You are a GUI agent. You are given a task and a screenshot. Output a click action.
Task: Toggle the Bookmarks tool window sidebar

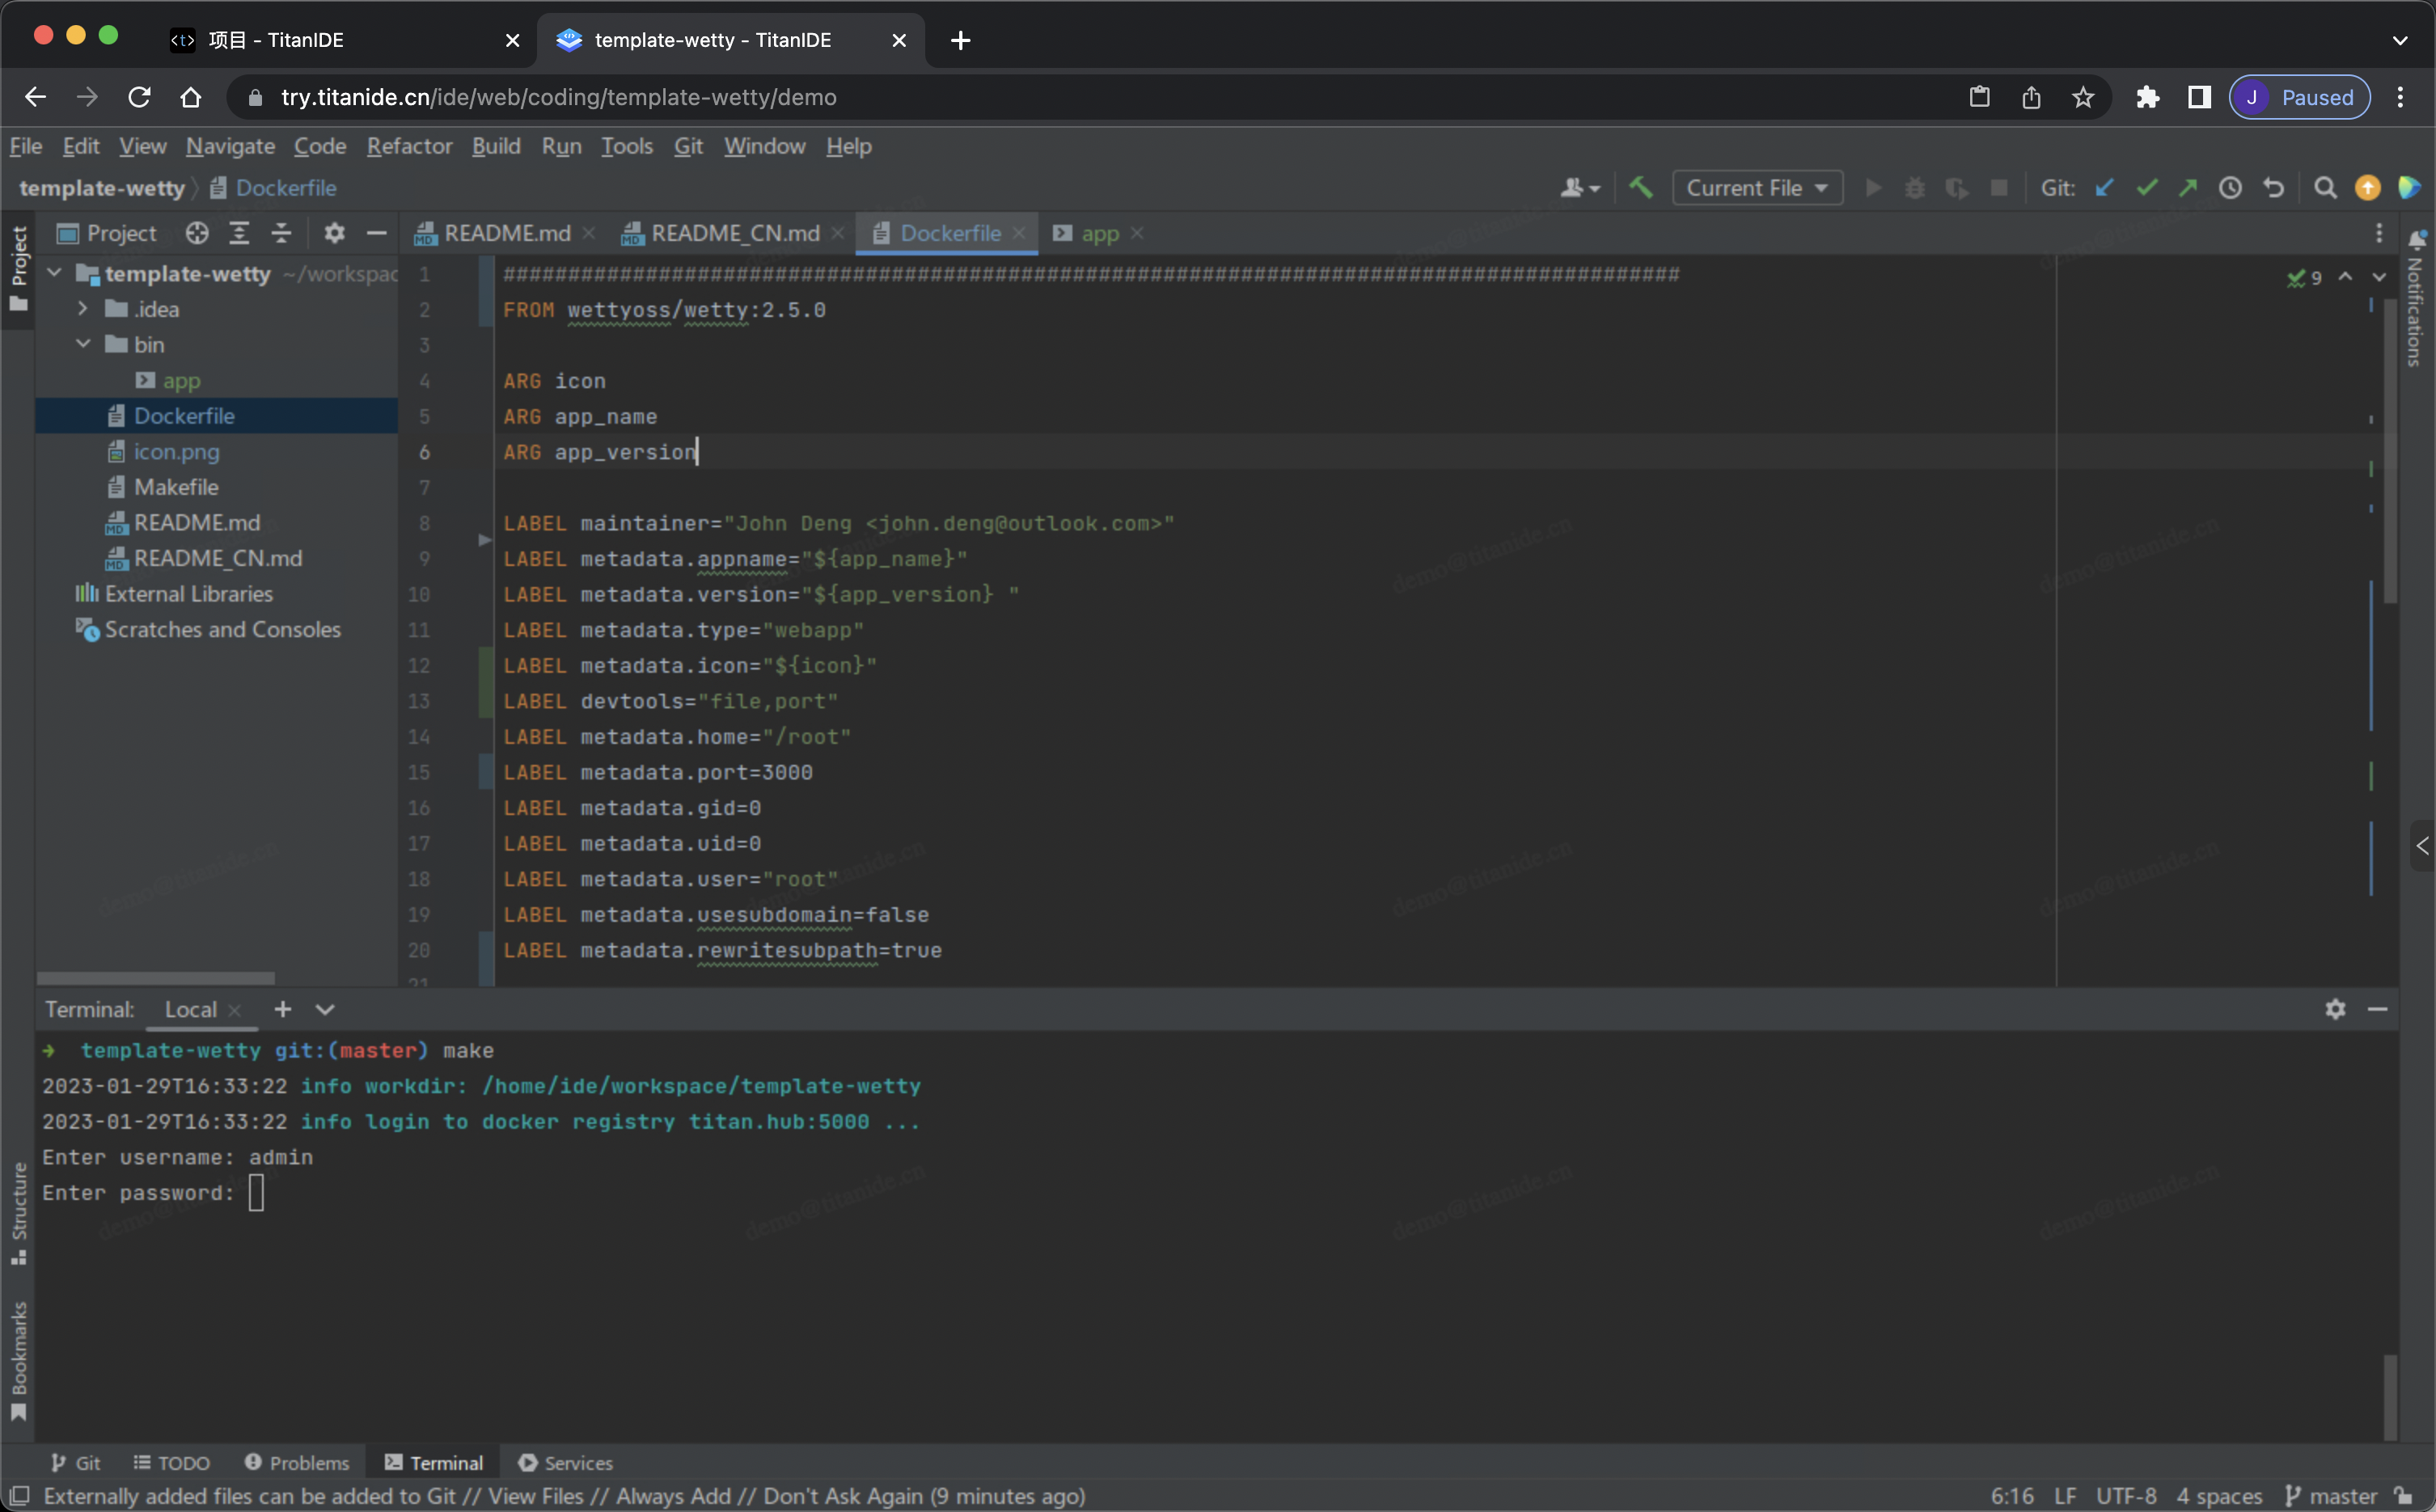tap(18, 1359)
